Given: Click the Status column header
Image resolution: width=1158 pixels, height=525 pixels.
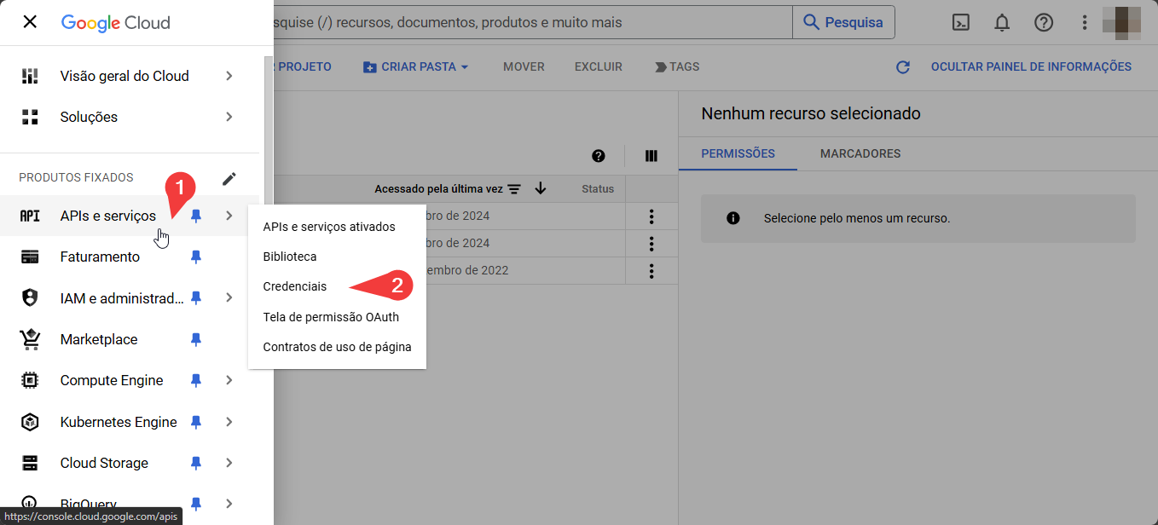Looking at the screenshot, I should (x=598, y=188).
